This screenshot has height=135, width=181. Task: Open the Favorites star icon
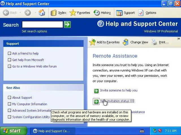pos(73,13)
